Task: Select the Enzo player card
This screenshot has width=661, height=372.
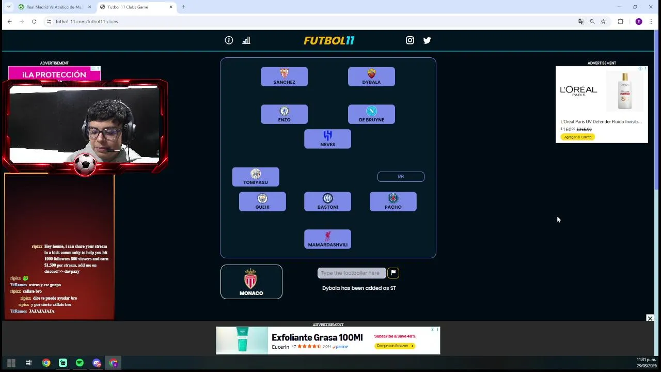Action: (284, 114)
